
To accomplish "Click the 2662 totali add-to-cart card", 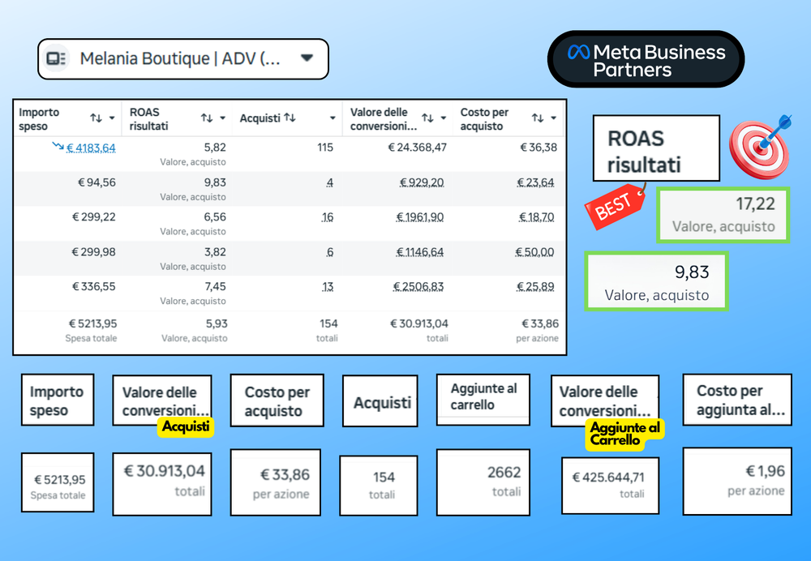I will 483,482.
